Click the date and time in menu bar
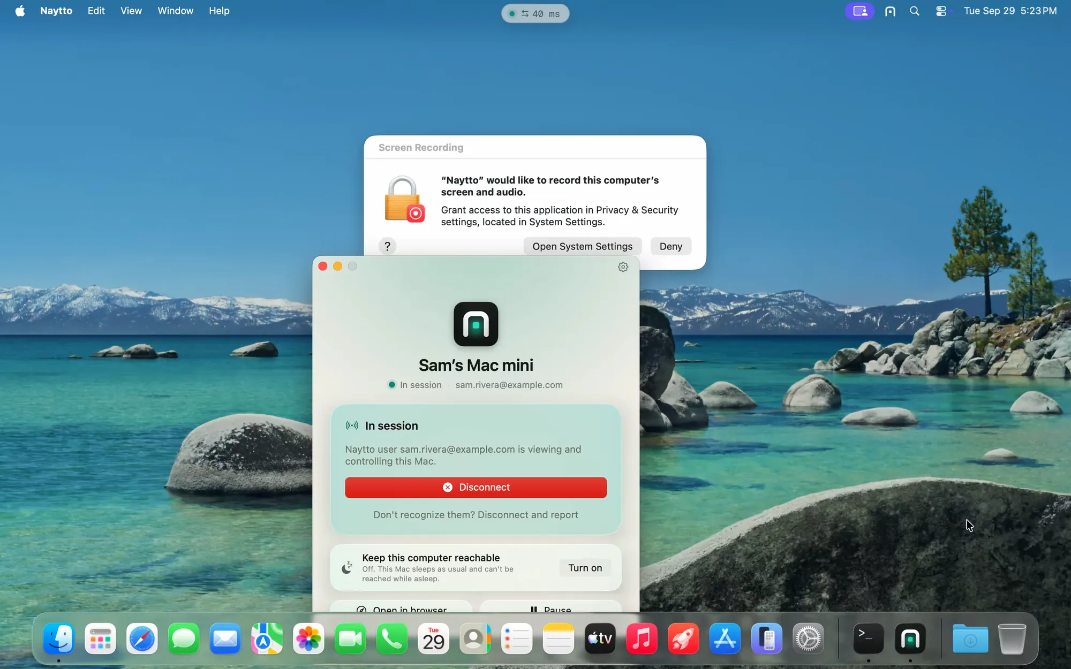This screenshot has height=669, width=1071. pos(1010,11)
